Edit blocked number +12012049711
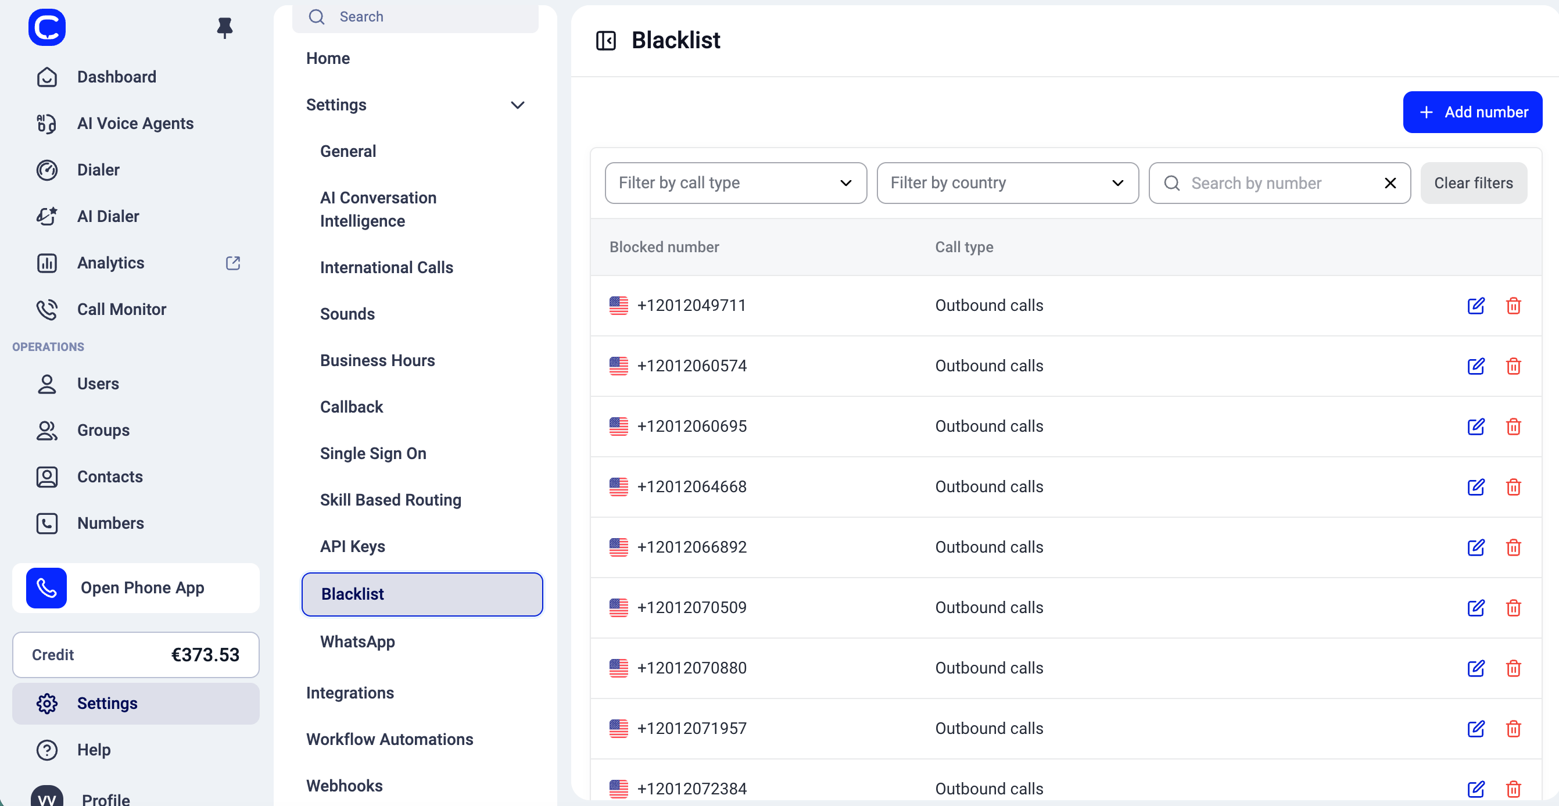 point(1475,306)
